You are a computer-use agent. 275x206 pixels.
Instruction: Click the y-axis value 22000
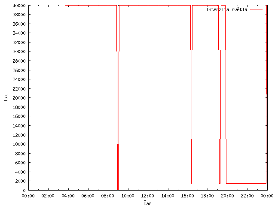[x=19, y=89]
